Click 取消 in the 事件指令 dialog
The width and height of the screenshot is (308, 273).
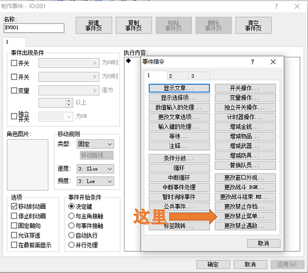pyautogui.click(x=263, y=243)
